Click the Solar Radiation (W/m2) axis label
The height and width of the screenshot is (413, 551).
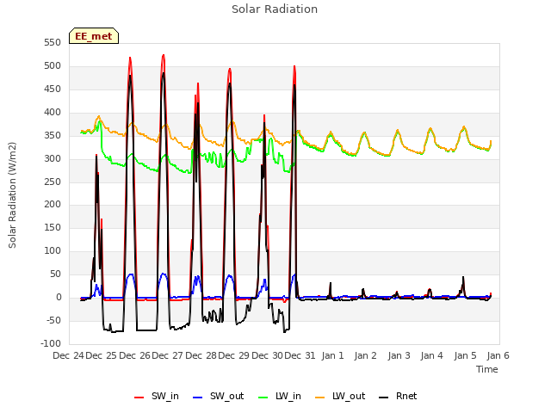12,195
